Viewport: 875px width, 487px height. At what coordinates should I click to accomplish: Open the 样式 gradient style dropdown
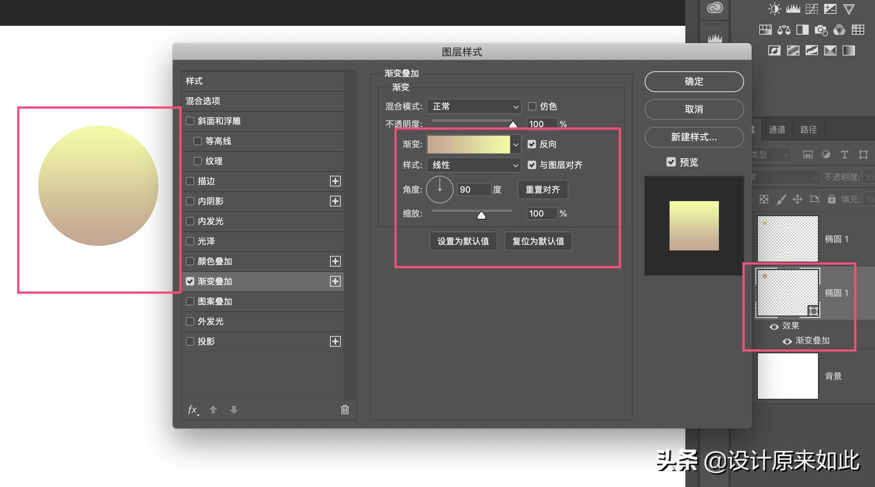click(x=474, y=165)
